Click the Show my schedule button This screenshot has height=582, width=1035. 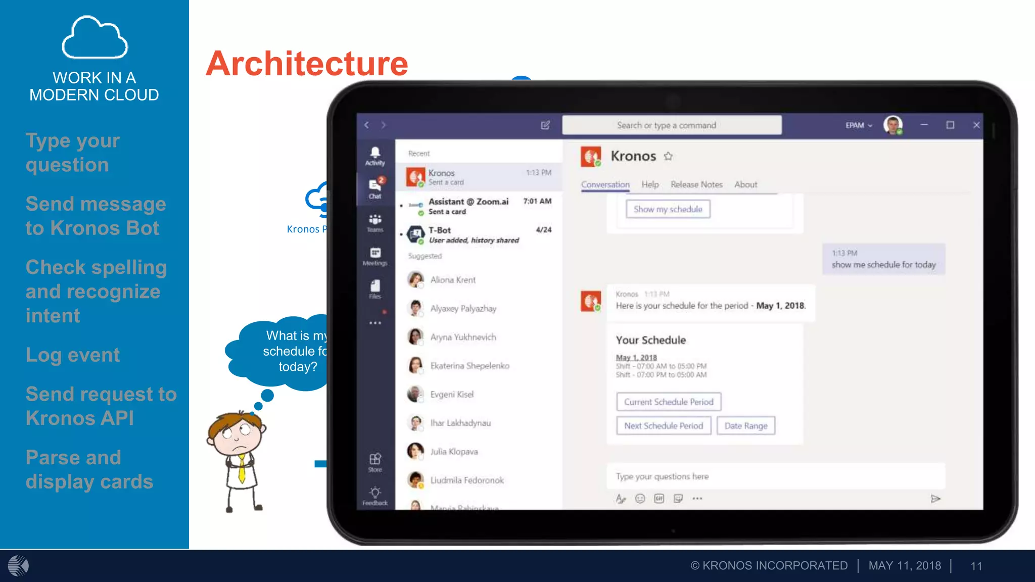pyautogui.click(x=668, y=209)
